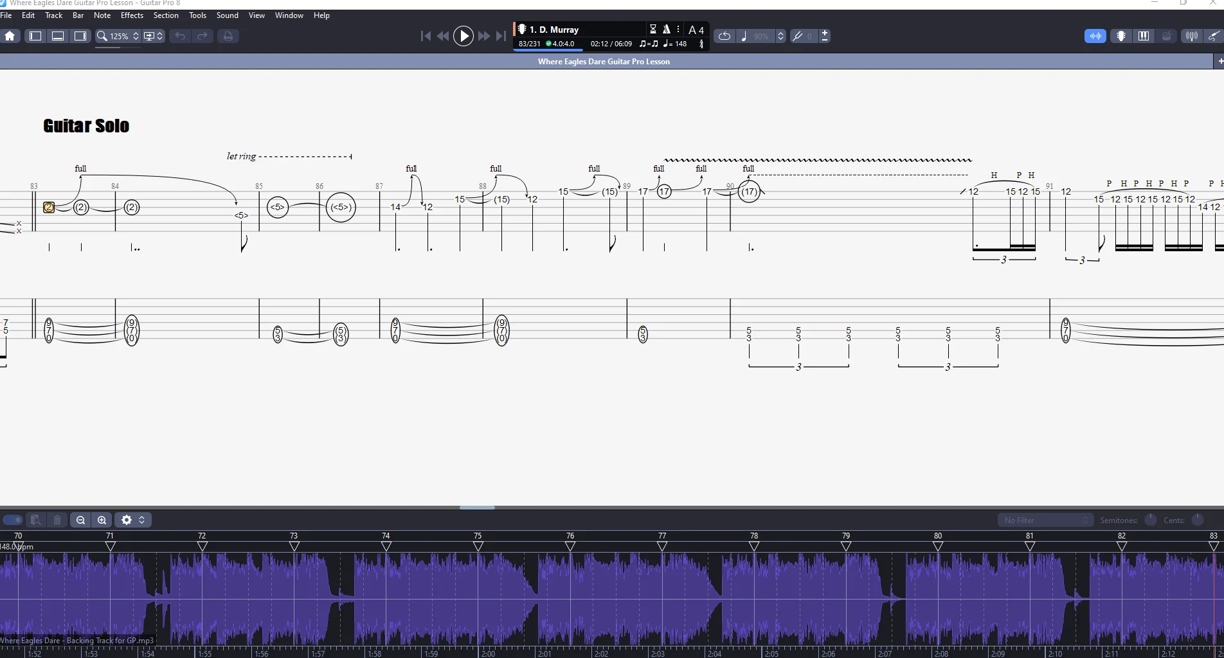Open the tuner icon
This screenshot has width=1224, height=658.
pyautogui.click(x=1191, y=36)
